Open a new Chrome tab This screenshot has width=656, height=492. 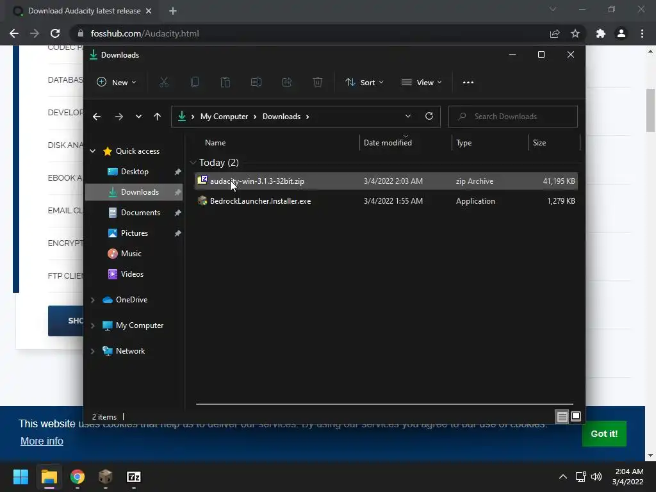pyautogui.click(x=173, y=11)
